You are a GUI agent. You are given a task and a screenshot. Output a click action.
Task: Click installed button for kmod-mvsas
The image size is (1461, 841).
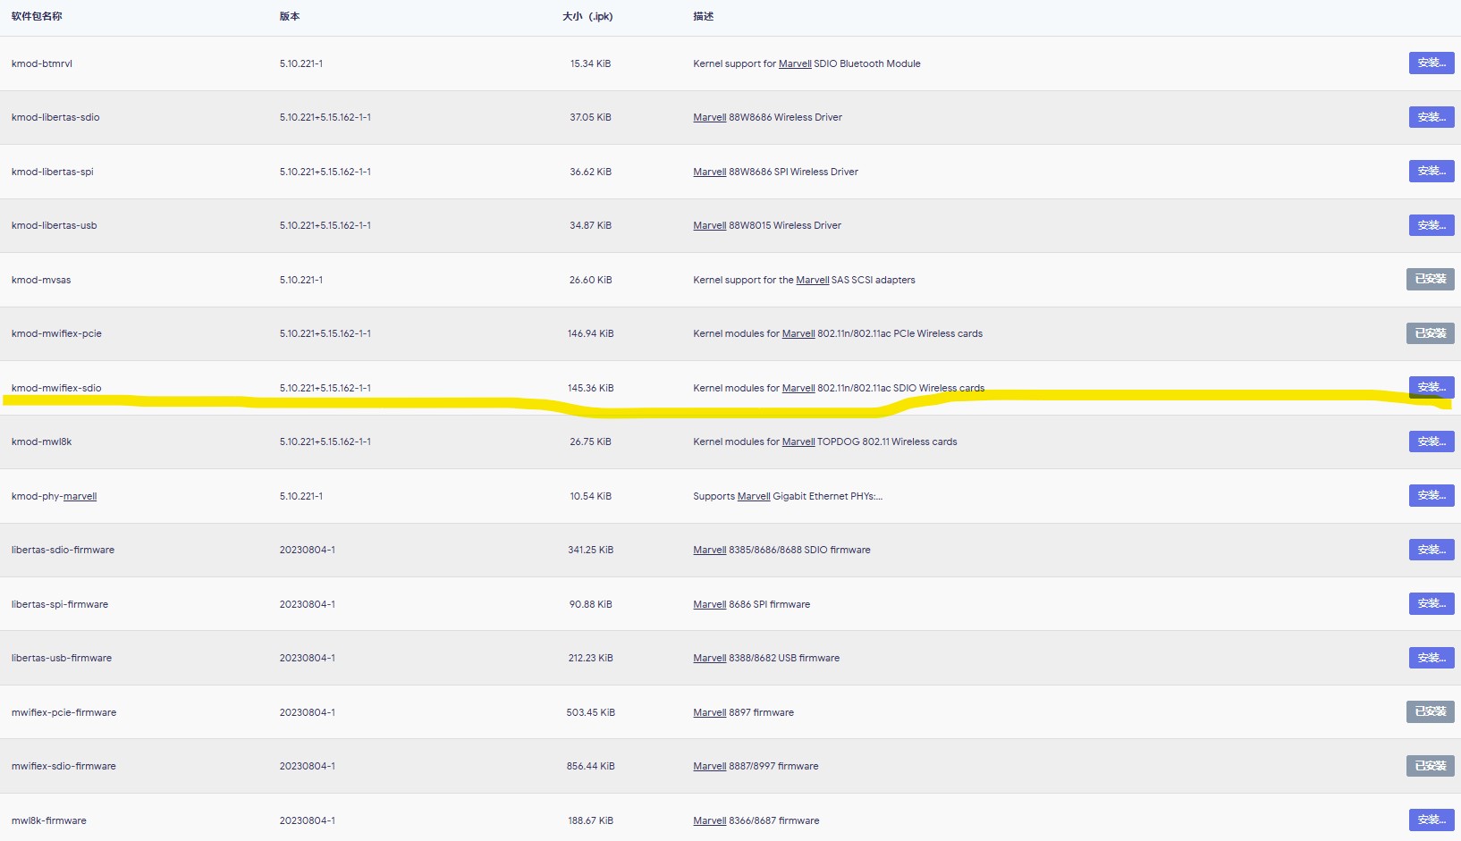click(1430, 279)
